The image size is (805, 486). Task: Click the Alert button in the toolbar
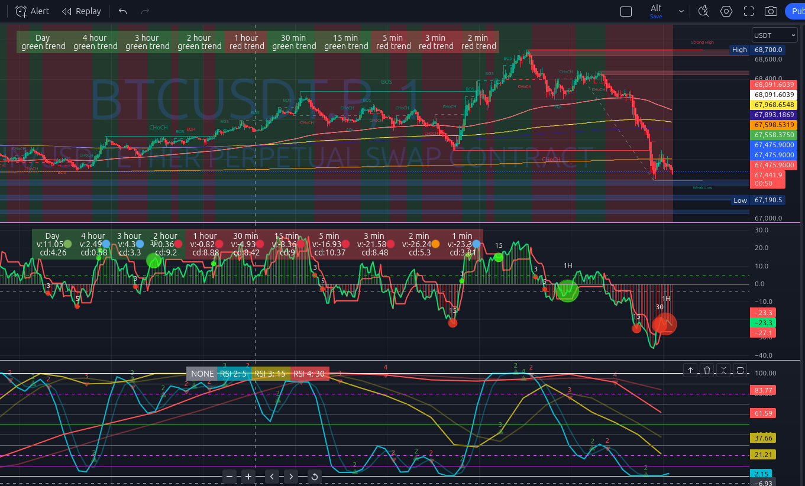pos(32,11)
